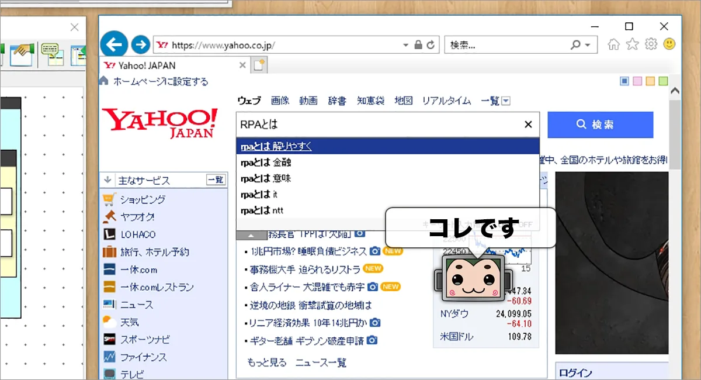Screen dimensions: 701x380
Task: Click the camera icon beside リニア経済効果 headline
Action: click(376, 322)
